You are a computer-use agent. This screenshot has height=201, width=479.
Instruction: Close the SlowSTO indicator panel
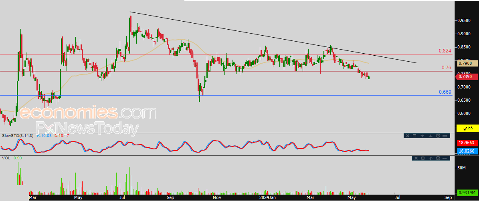407,136
